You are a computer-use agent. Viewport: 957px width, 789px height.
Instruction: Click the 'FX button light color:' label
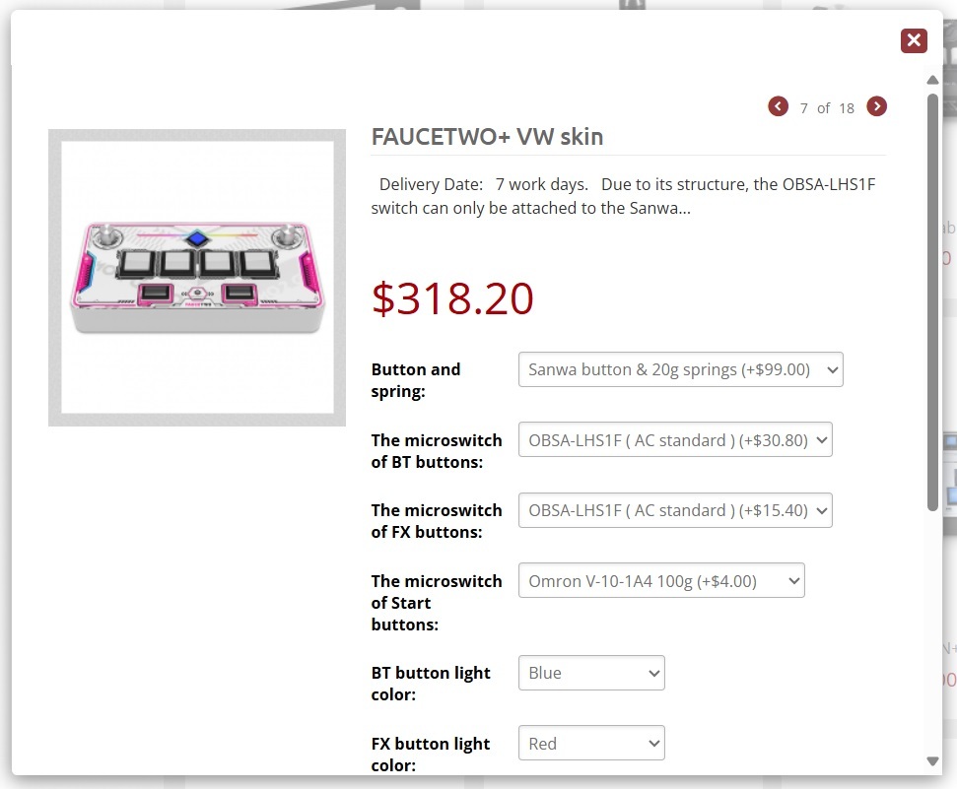[x=431, y=755]
